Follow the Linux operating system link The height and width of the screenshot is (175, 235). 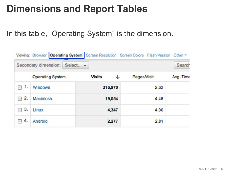(x=38, y=110)
